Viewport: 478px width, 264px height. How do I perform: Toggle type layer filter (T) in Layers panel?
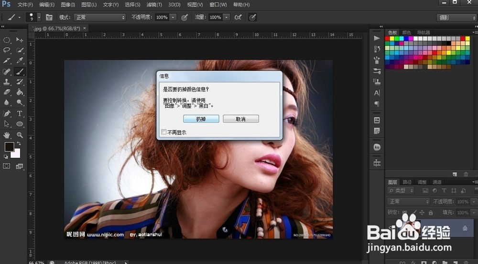444,191
